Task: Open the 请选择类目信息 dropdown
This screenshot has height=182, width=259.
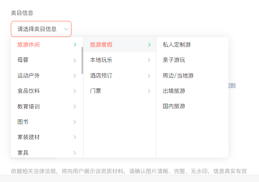Action: 41,29
